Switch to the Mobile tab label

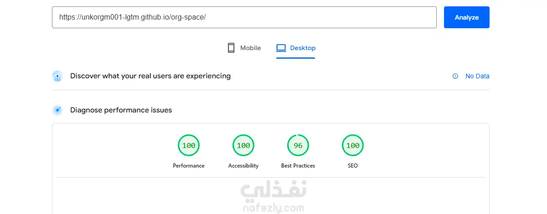tap(250, 48)
